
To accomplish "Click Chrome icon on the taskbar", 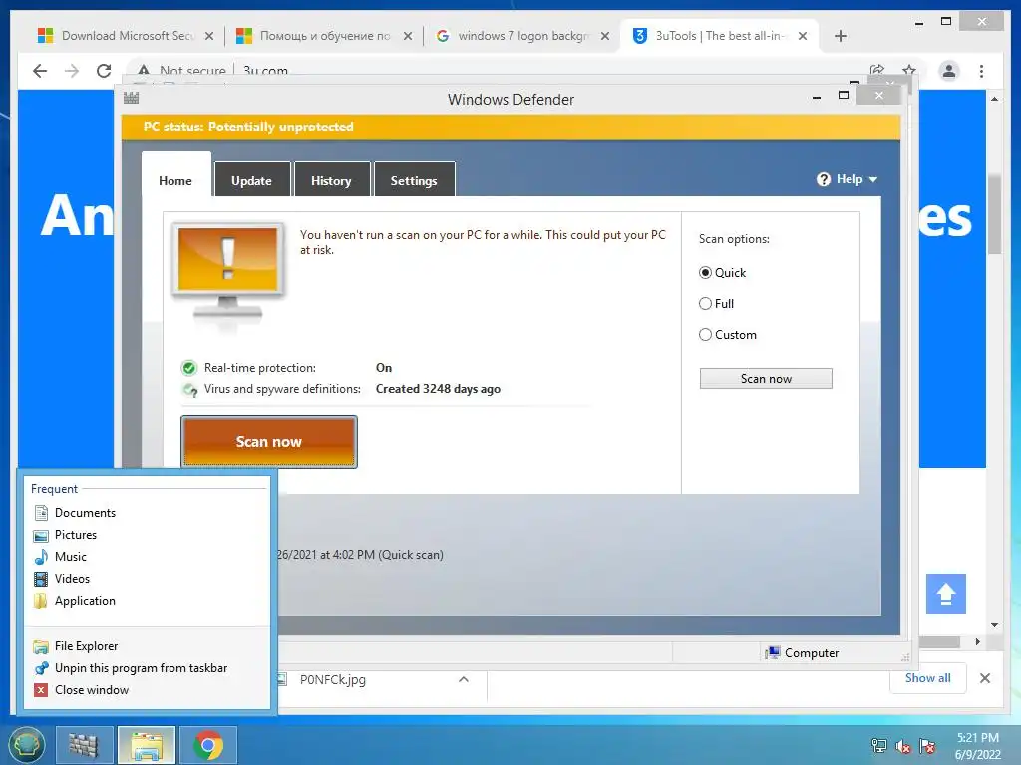I will tap(208, 745).
